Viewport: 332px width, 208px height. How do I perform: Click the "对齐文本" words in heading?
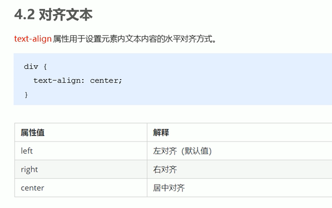pyautogui.click(x=65, y=15)
